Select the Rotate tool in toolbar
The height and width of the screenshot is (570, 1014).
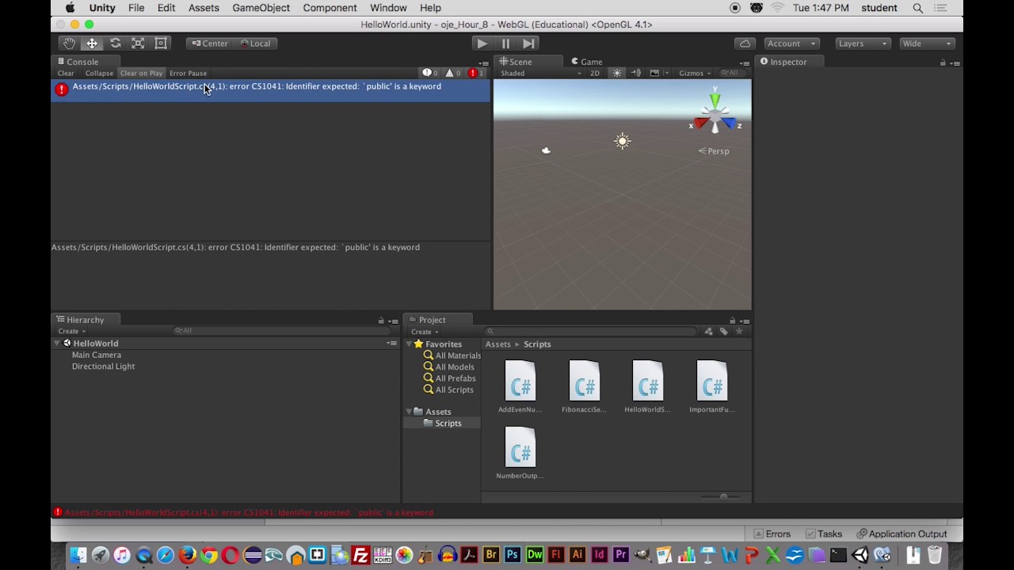click(x=115, y=44)
